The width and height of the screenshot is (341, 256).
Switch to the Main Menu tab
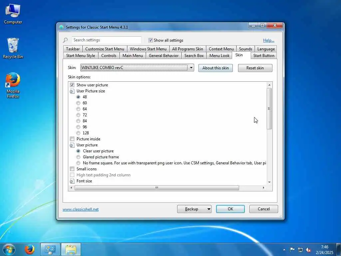tap(133, 56)
